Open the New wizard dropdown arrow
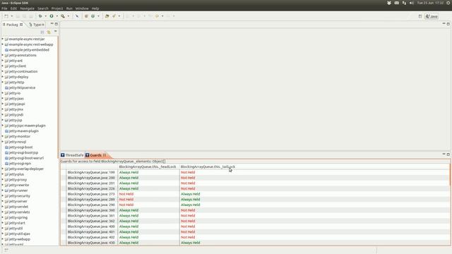 (x=11, y=16)
